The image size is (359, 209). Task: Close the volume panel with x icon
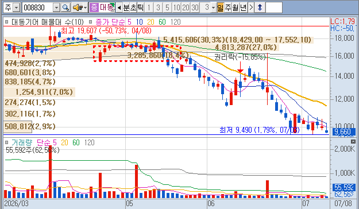click(x=353, y=142)
